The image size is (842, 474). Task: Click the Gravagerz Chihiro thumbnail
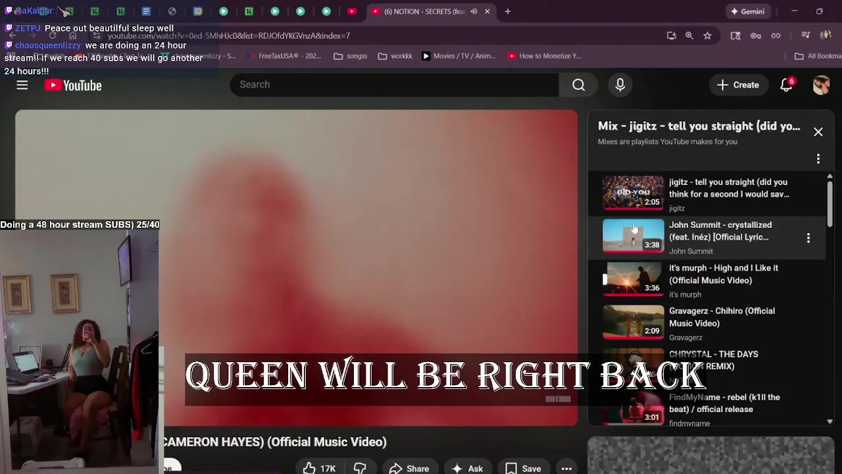pos(633,321)
